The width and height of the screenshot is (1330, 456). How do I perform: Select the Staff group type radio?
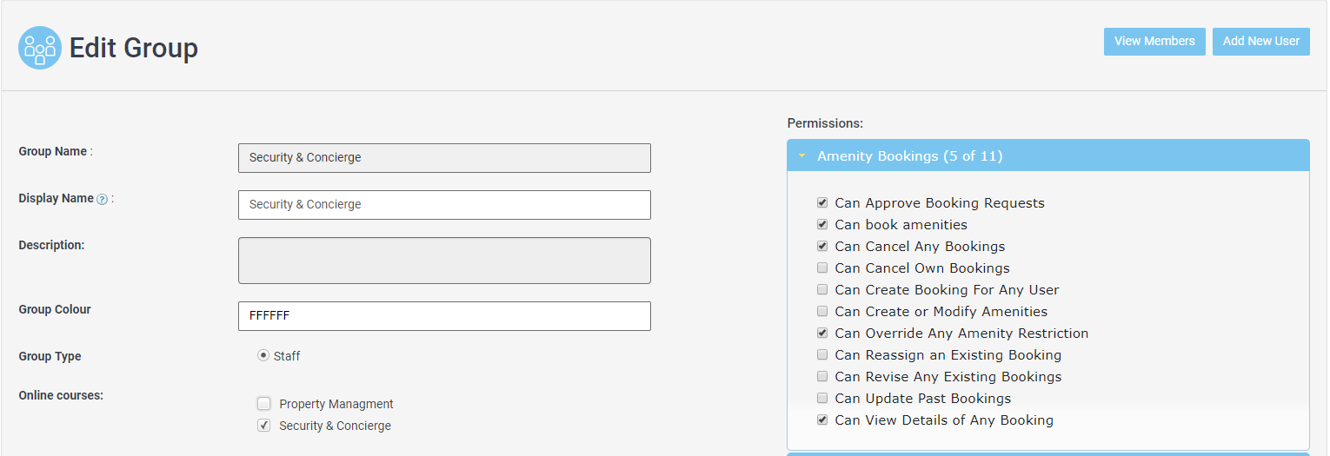coord(263,355)
